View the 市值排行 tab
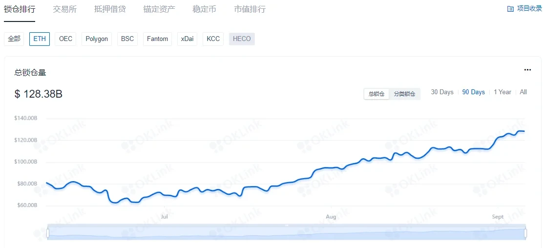 pyautogui.click(x=250, y=9)
